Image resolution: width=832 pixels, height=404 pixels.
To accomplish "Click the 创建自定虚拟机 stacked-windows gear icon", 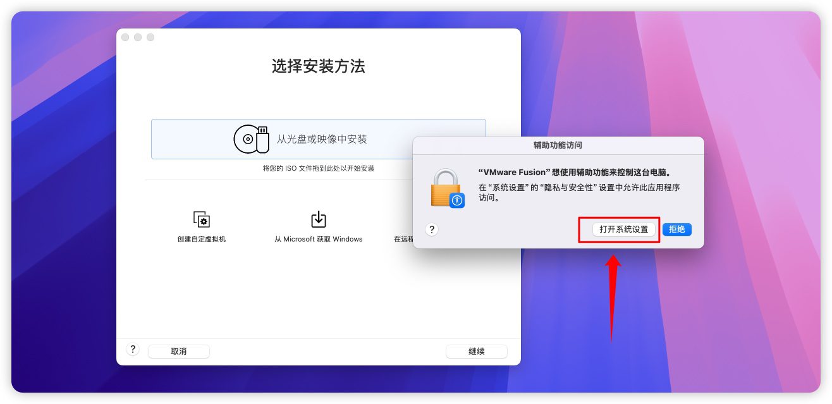I will coord(201,219).
